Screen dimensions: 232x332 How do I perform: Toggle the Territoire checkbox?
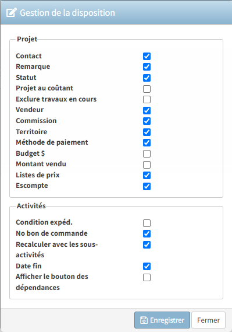click(147, 132)
